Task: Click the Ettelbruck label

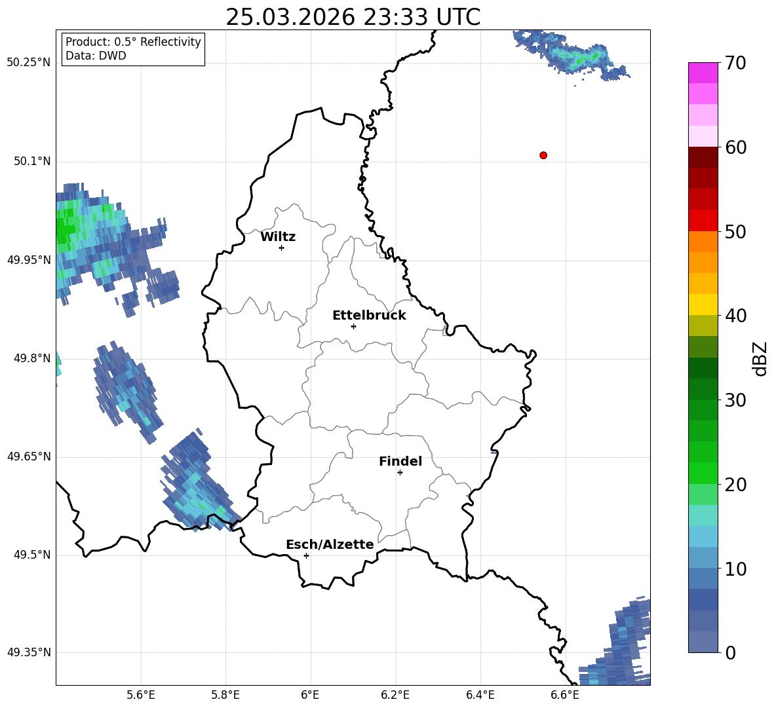Action: pyautogui.click(x=369, y=316)
